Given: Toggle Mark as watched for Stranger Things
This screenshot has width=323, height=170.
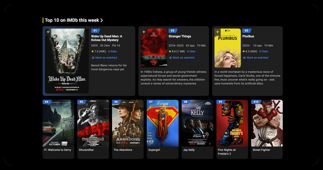Looking at the screenshot, I should pos(182,58).
